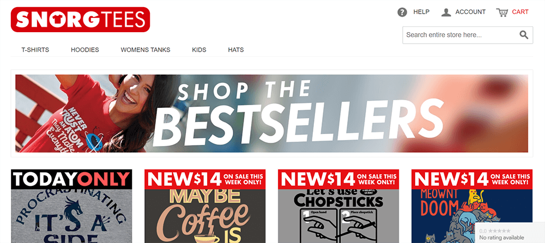The width and height of the screenshot is (545, 243).
Task: Click the HELP text link
Action: tap(421, 12)
